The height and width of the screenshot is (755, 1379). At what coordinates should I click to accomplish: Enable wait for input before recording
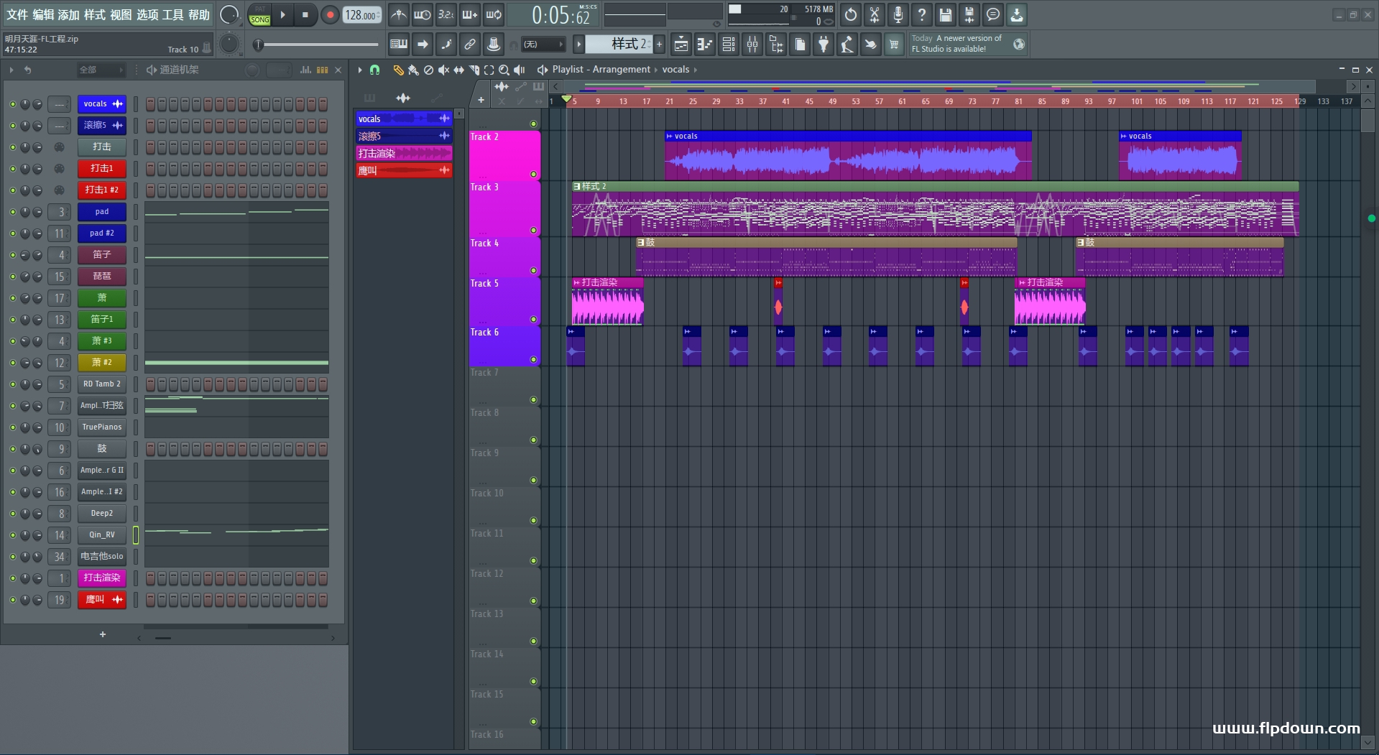point(423,14)
